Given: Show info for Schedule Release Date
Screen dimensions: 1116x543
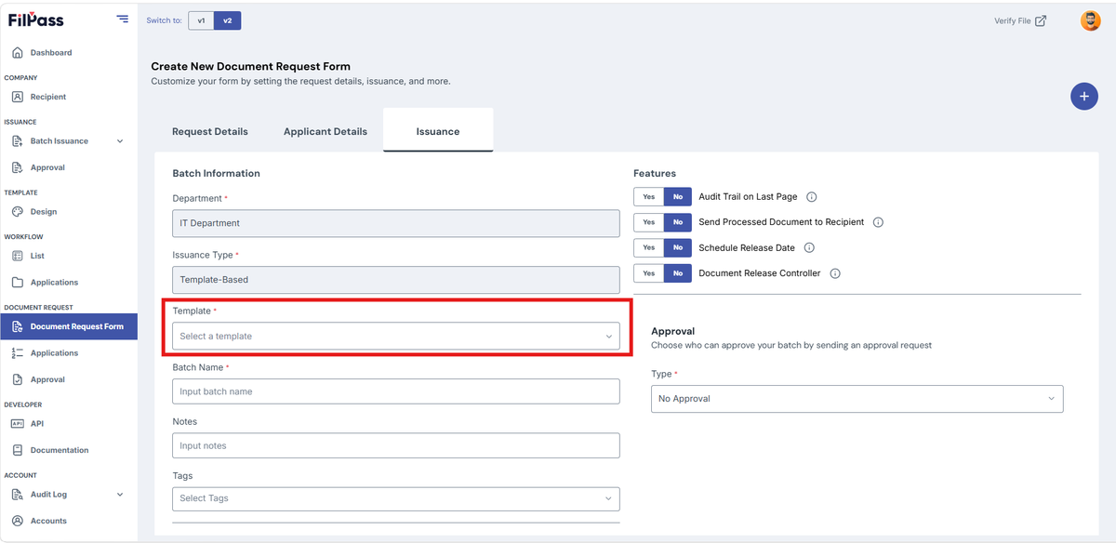Looking at the screenshot, I should point(809,248).
